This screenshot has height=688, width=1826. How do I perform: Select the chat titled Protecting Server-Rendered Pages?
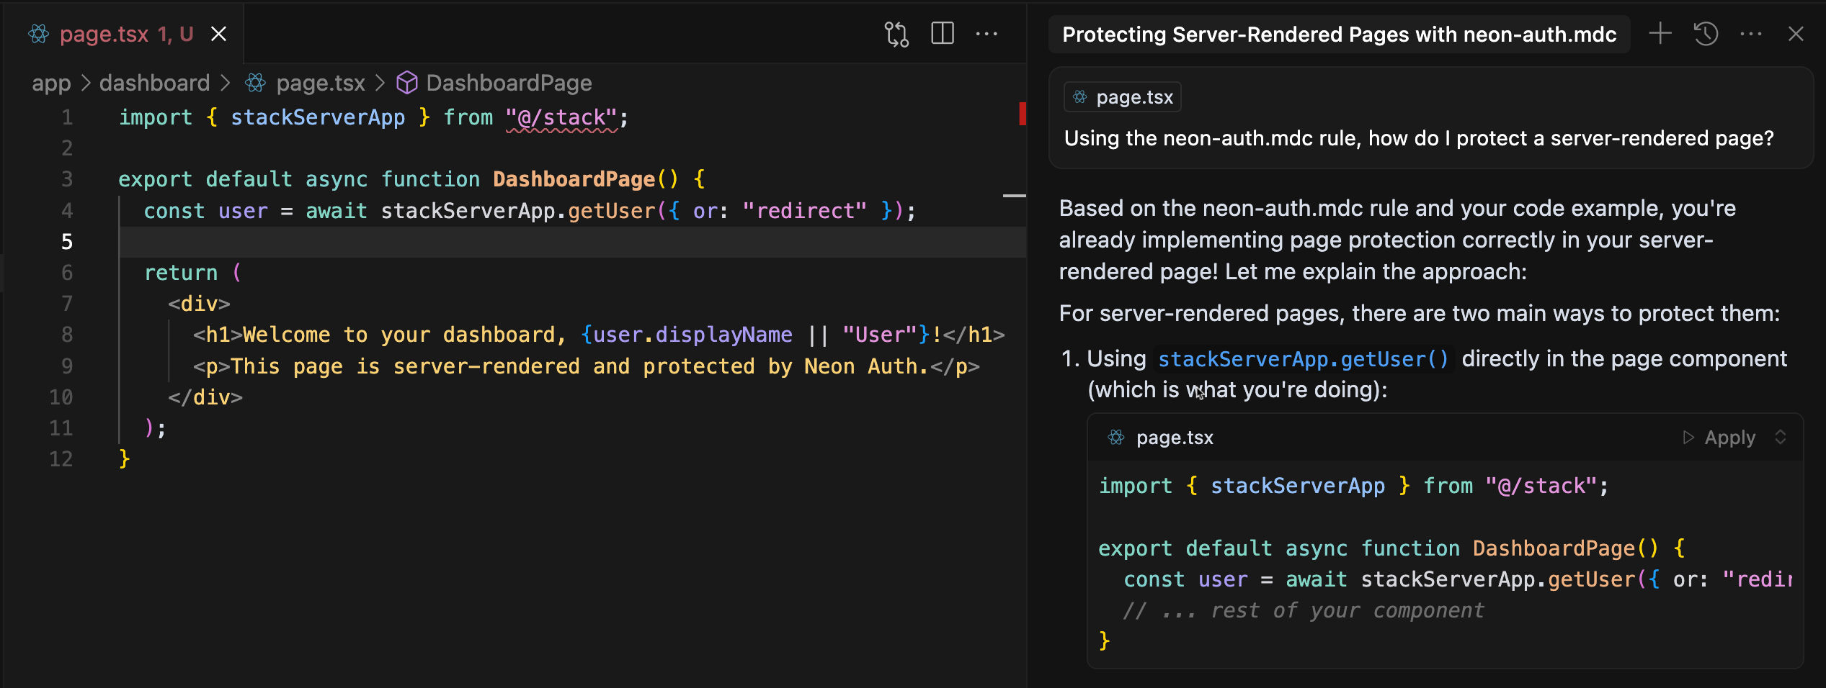point(1340,33)
